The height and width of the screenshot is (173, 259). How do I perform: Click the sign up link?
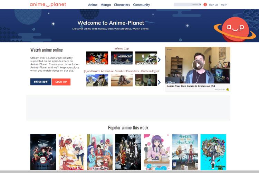point(213,4)
